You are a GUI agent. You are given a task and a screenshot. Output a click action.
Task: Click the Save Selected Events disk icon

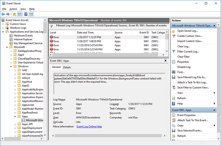click(174, 131)
